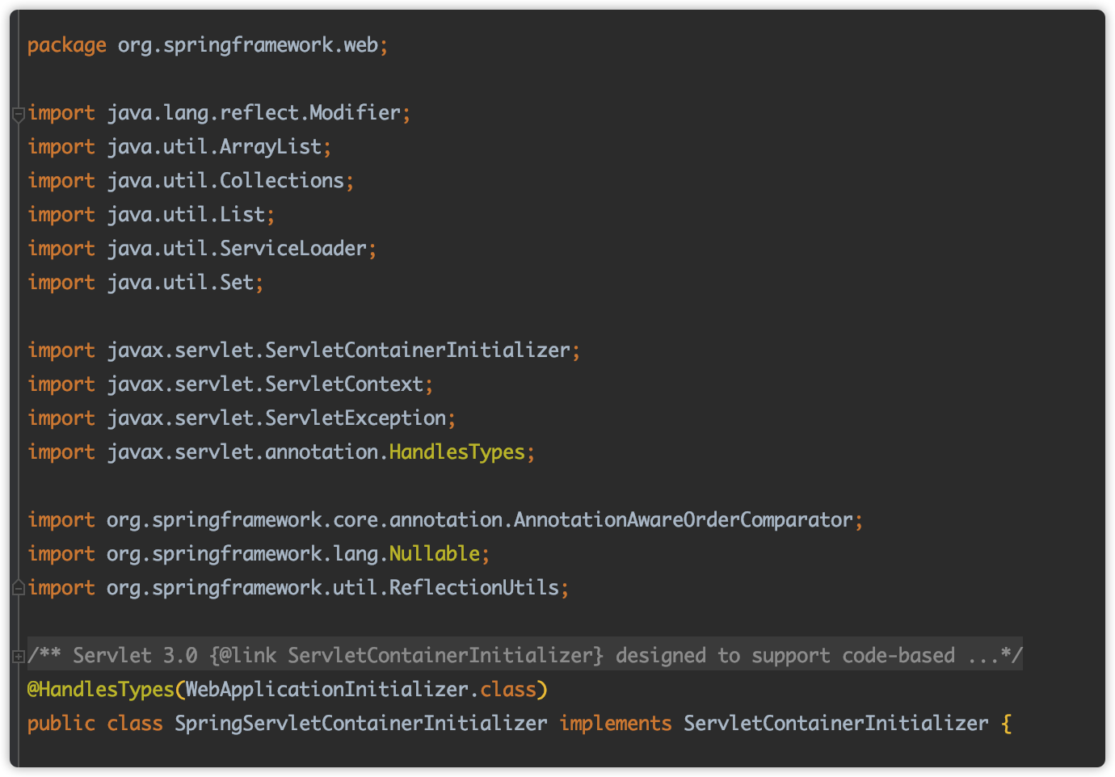
Task: Click the @HandlesTypes annotation above the class
Action: pyautogui.click(x=101, y=689)
